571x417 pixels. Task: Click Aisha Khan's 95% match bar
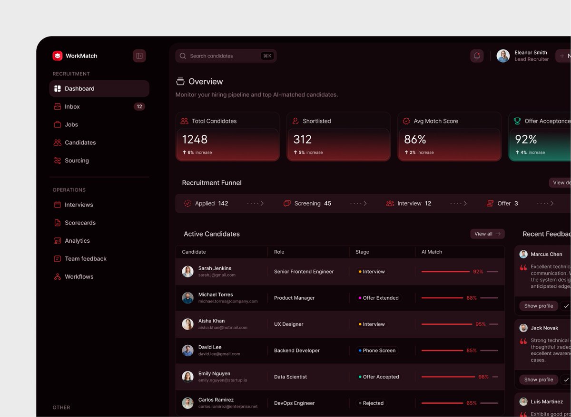pyautogui.click(x=460, y=324)
